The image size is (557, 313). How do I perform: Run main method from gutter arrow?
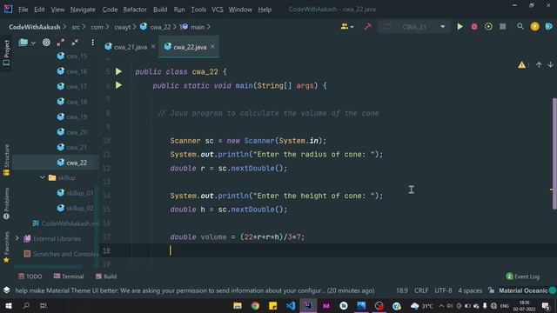(x=118, y=85)
